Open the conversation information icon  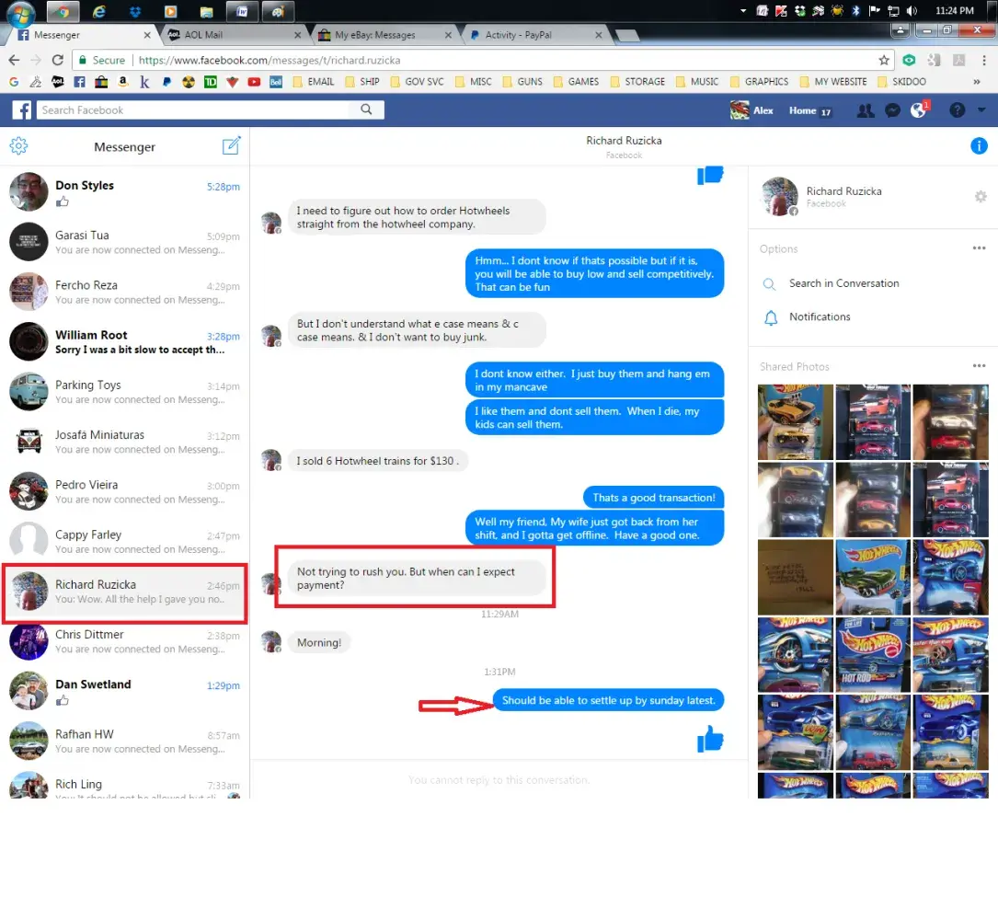[x=980, y=146]
